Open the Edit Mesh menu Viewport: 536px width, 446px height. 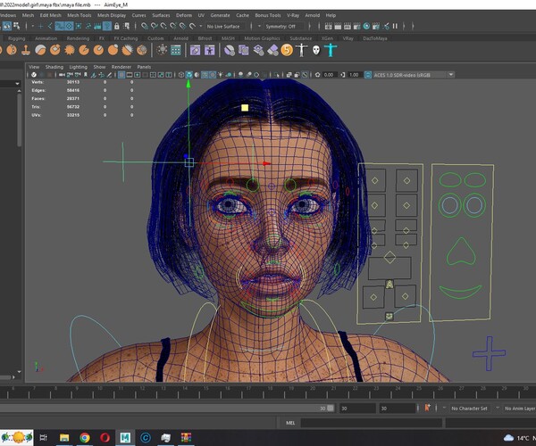[x=51, y=15]
